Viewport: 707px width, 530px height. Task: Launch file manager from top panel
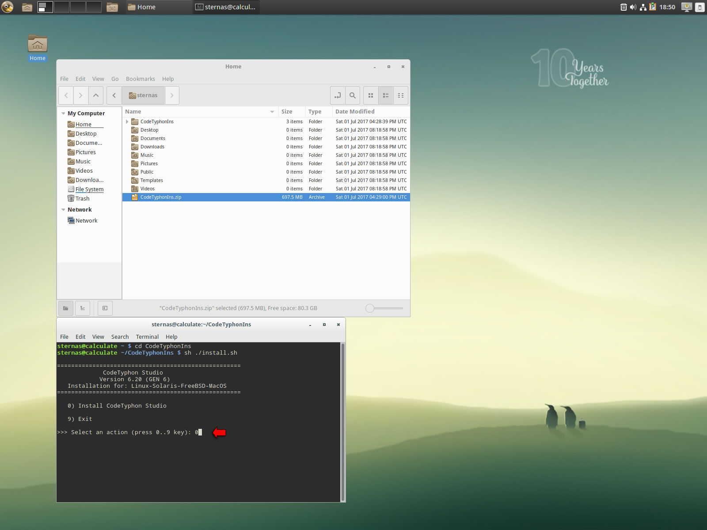click(x=27, y=7)
